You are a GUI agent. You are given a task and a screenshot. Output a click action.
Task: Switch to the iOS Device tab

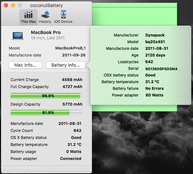click(63, 17)
